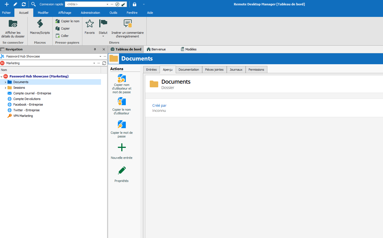This screenshot has width=383, height=238.
Task: Click the Nouvelle entrée plus icon
Action: [x=122, y=148]
